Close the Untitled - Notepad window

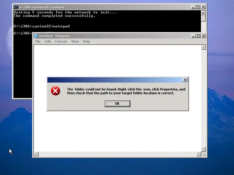pos(203,36)
